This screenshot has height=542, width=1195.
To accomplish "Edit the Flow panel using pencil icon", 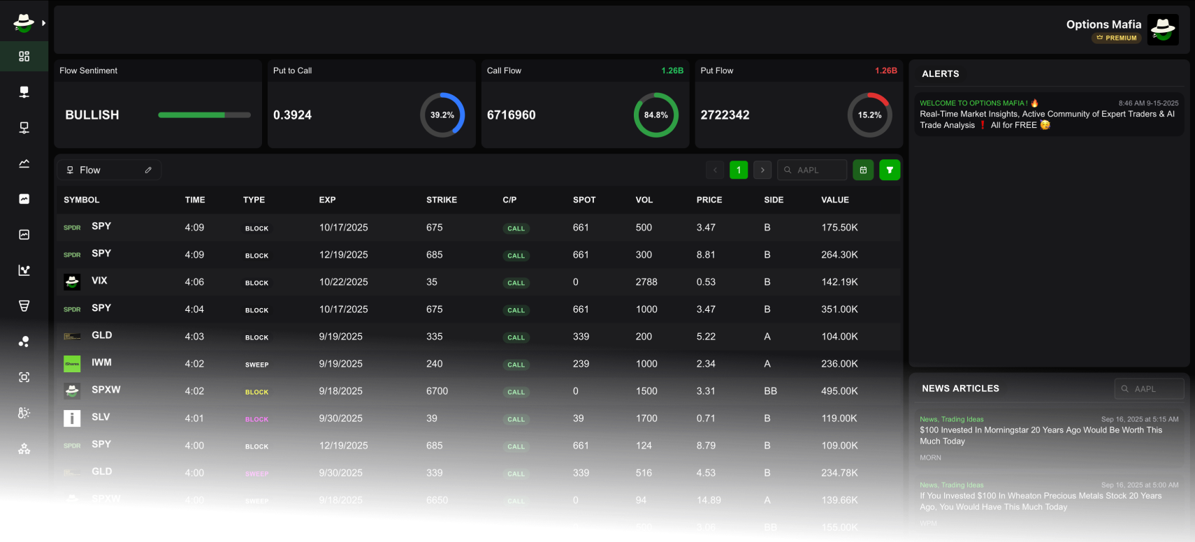I will (x=148, y=170).
